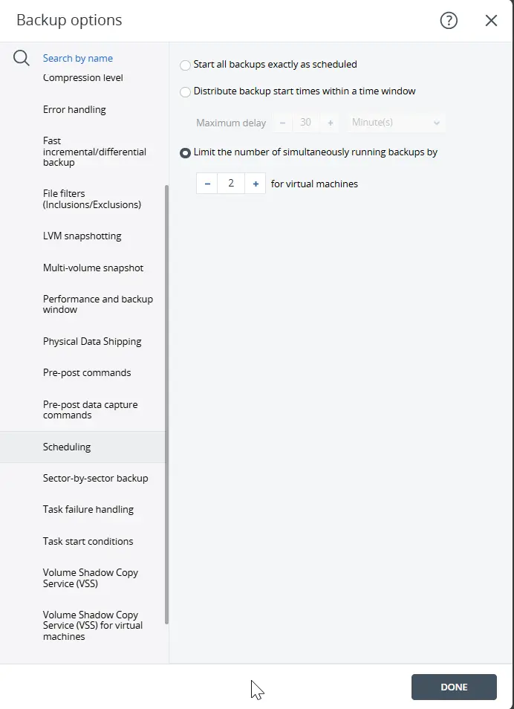This screenshot has width=514, height=709.
Task: Click the search magnifier icon
Action: (x=21, y=58)
